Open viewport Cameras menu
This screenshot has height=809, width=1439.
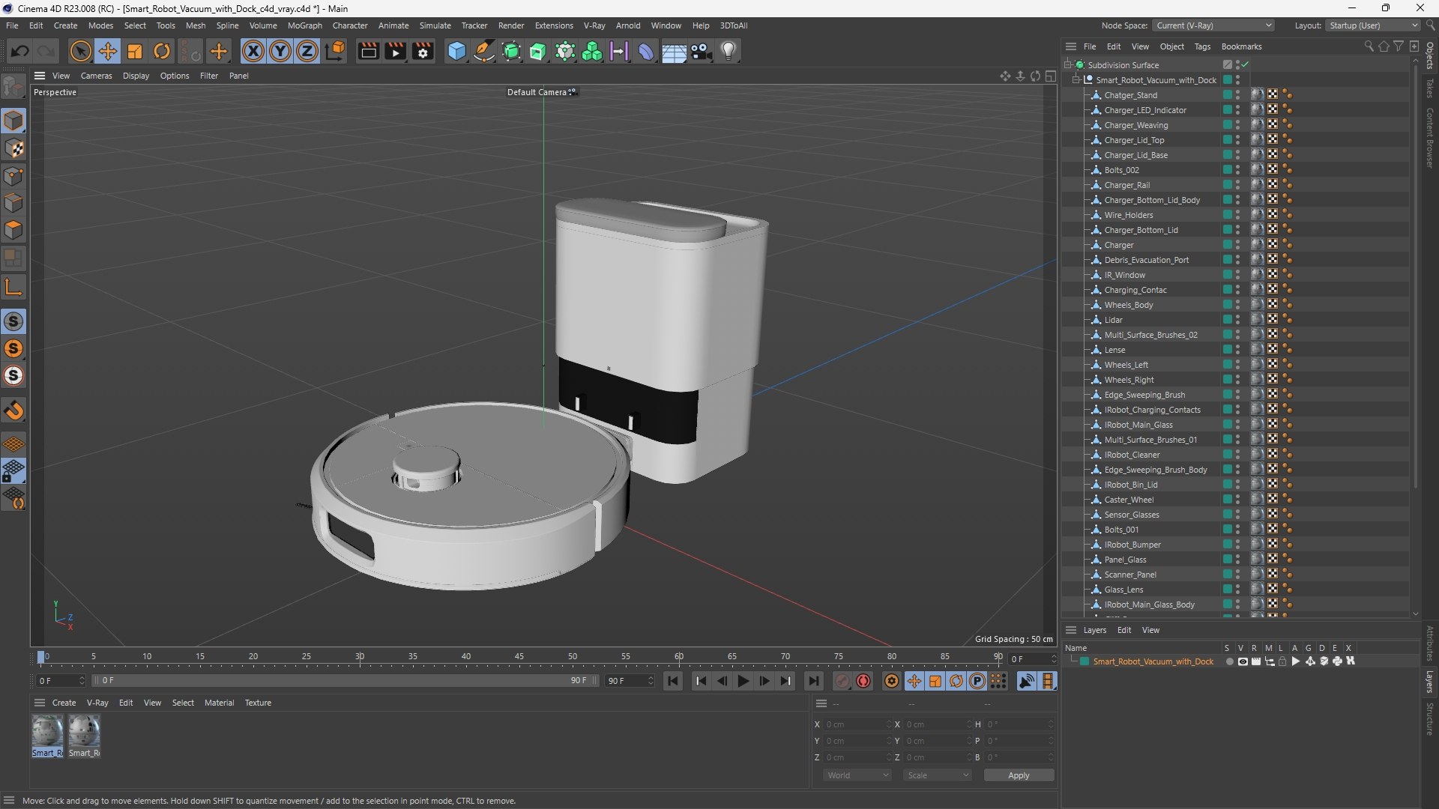click(96, 76)
